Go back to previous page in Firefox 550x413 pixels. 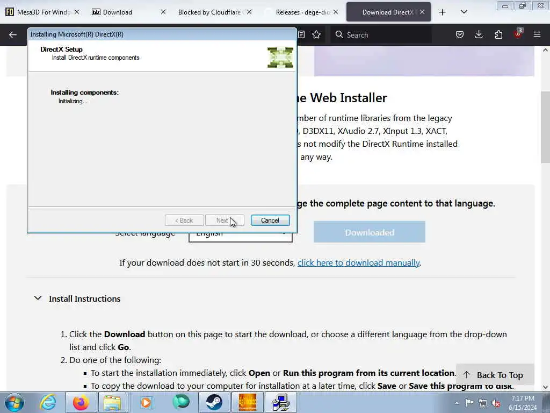click(13, 34)
